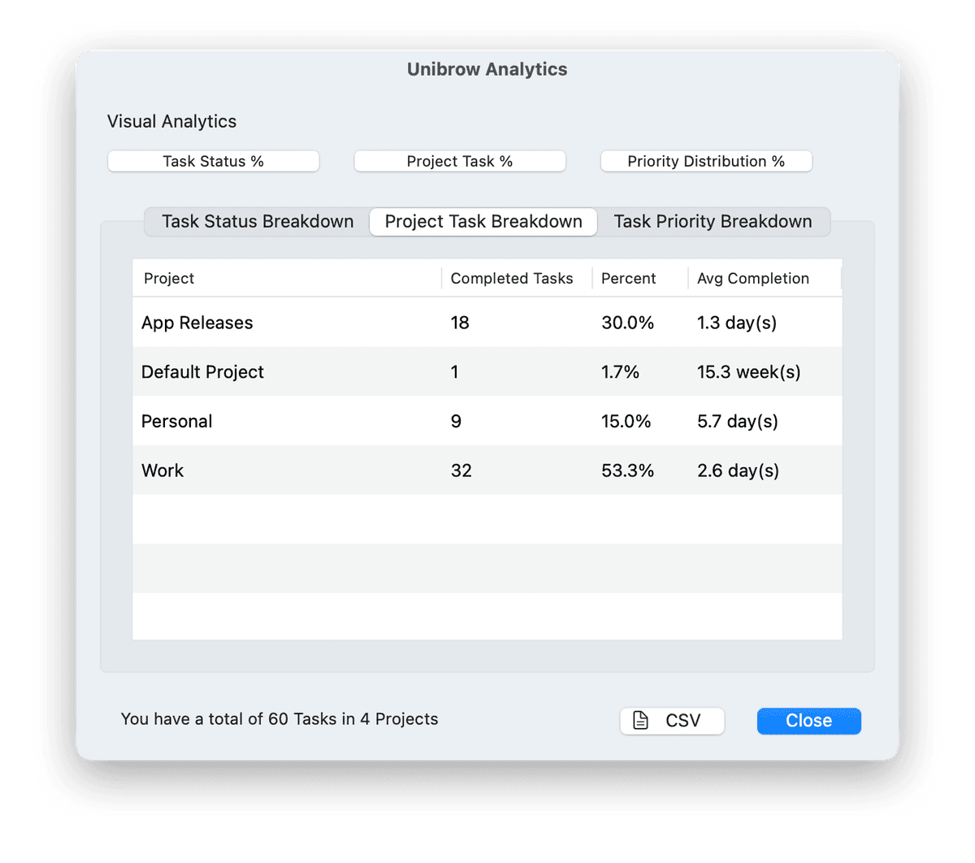Select the Default Project row
The image size is (975, 863).
[x=203, y=372]
